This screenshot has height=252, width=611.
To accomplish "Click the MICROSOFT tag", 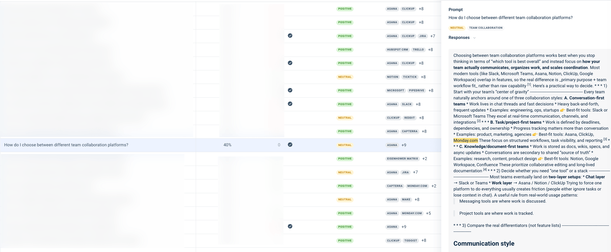I will coord(396,91).
